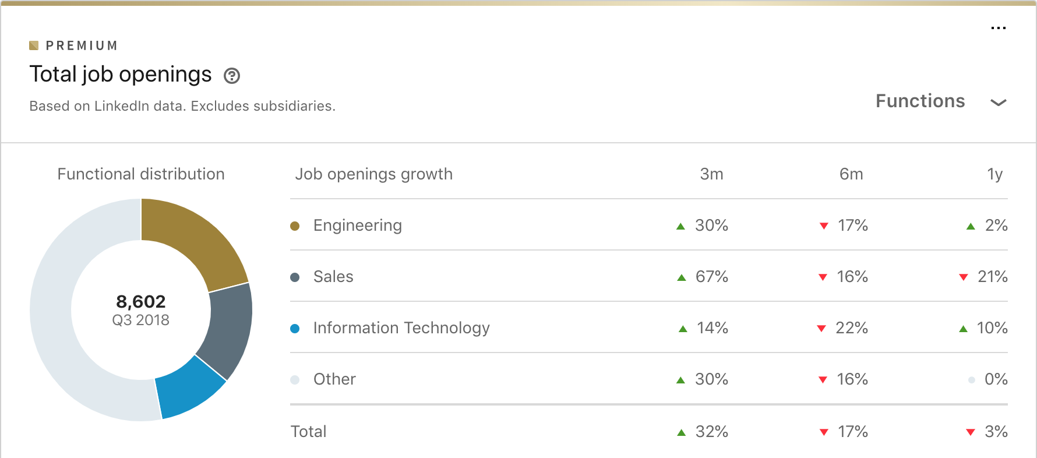Select the 3m column header
The image size is (1037, 458).
(711, 174)
